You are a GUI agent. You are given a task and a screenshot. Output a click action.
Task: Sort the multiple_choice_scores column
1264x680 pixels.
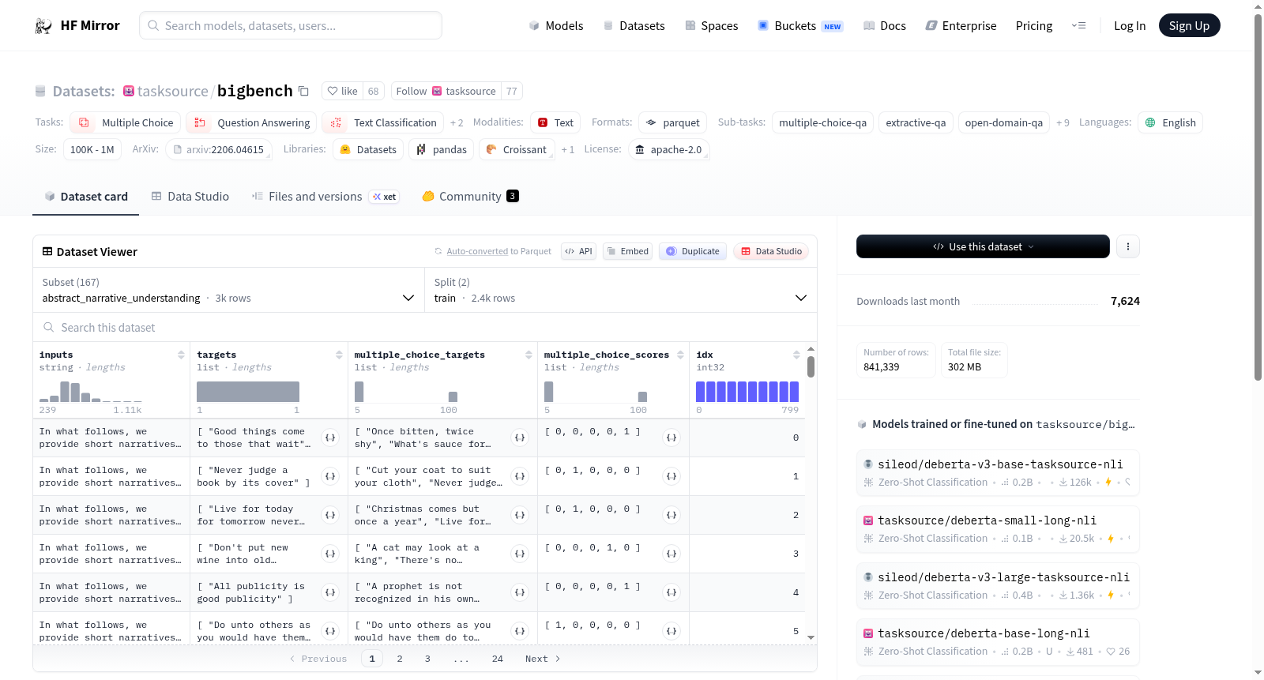680,355
